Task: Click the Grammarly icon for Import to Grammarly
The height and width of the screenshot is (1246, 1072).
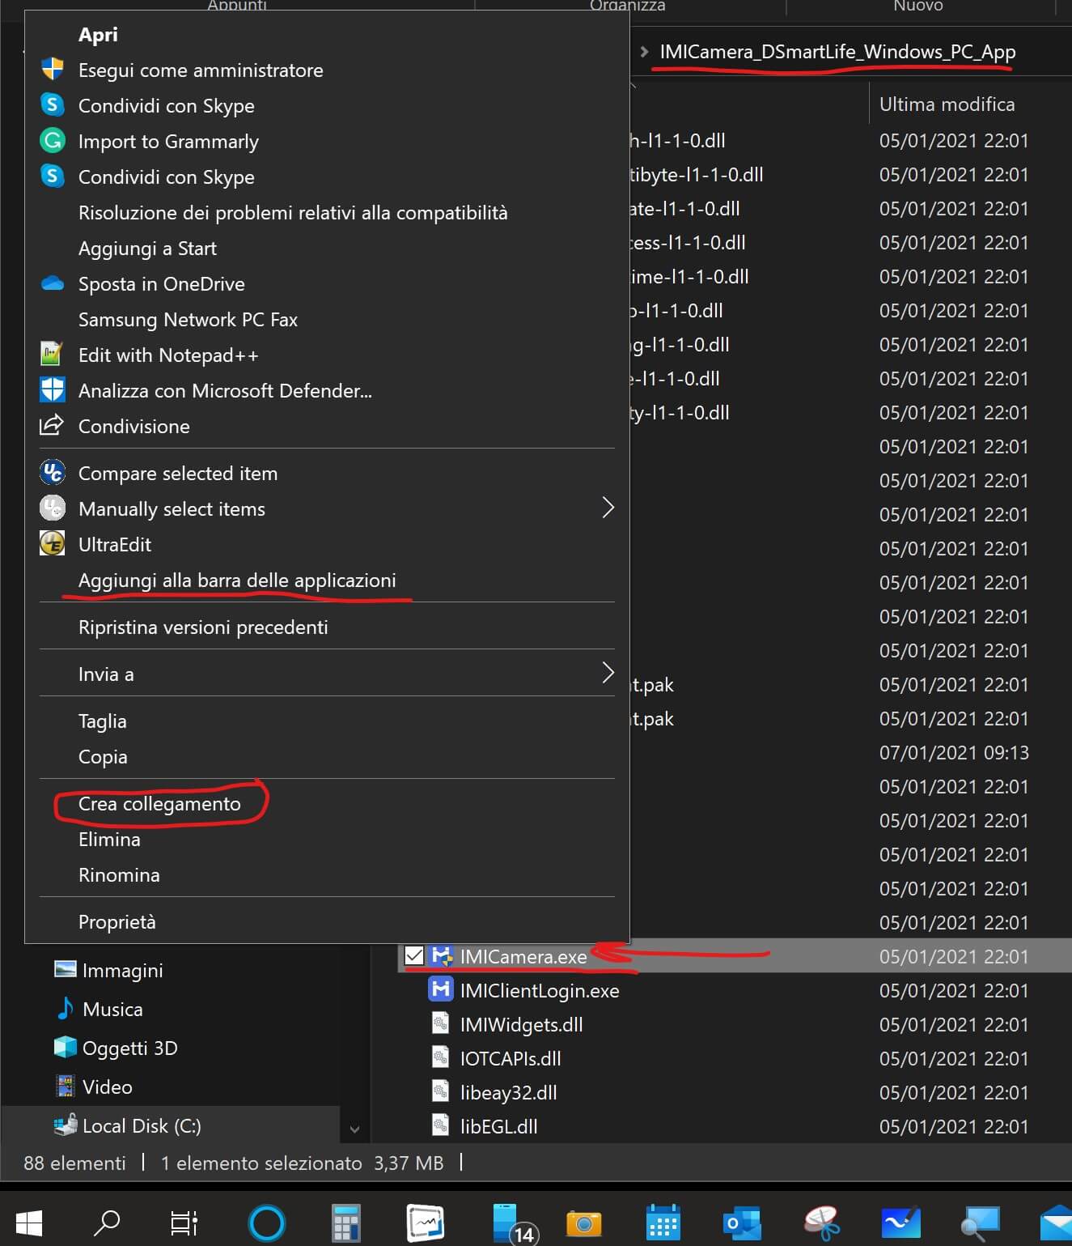Action: click(53, 141)
